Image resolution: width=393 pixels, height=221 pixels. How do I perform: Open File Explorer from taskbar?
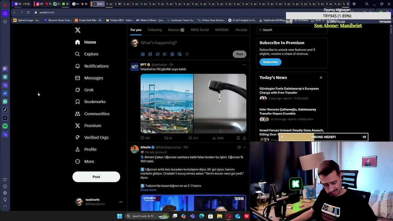[x=220, y=216]
